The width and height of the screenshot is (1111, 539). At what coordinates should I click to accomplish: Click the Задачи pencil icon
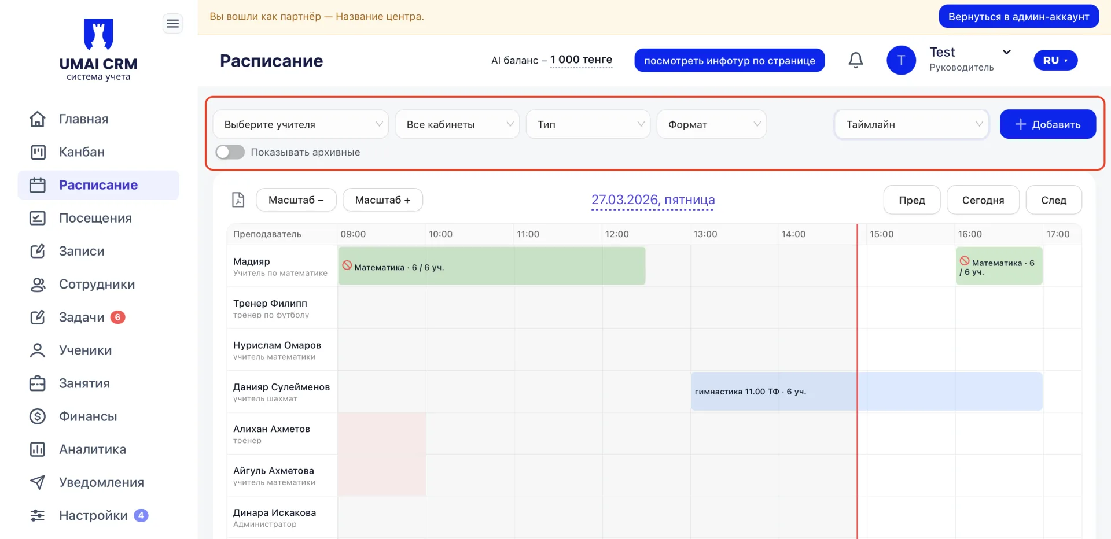(38, 318)
